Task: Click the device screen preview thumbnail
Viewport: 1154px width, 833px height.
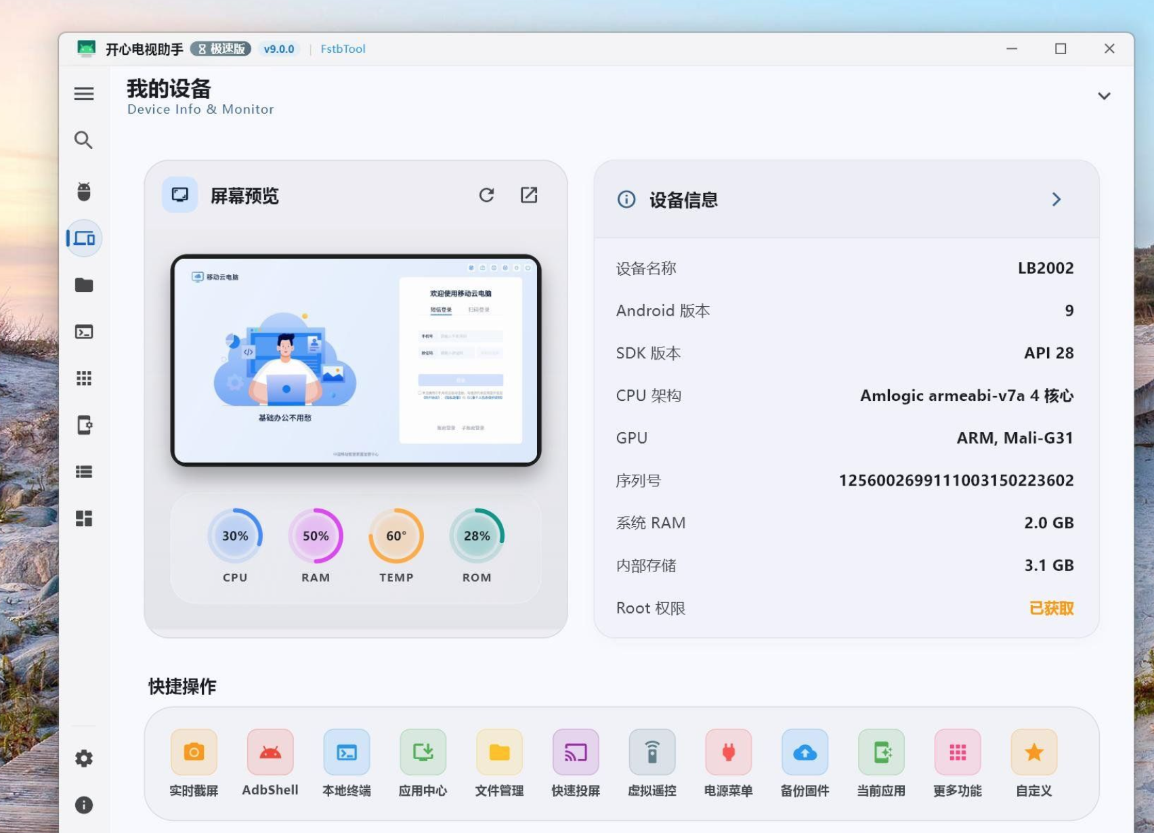Action: (356, 360)
